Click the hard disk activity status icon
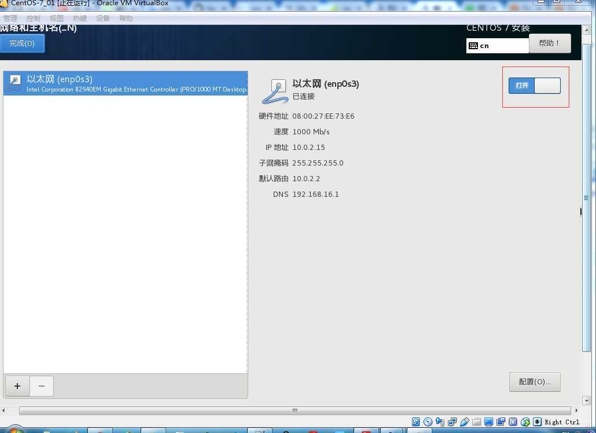 [x=416, y=421]
